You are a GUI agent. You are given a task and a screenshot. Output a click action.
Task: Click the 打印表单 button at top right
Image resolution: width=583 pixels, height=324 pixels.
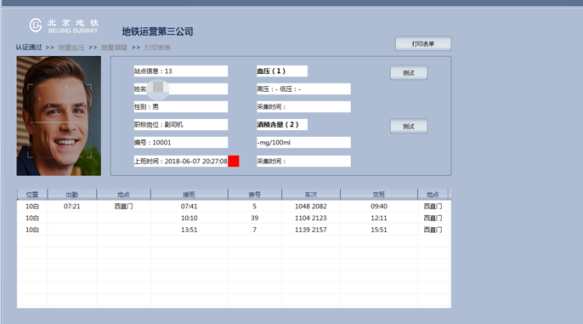[423, 43]
